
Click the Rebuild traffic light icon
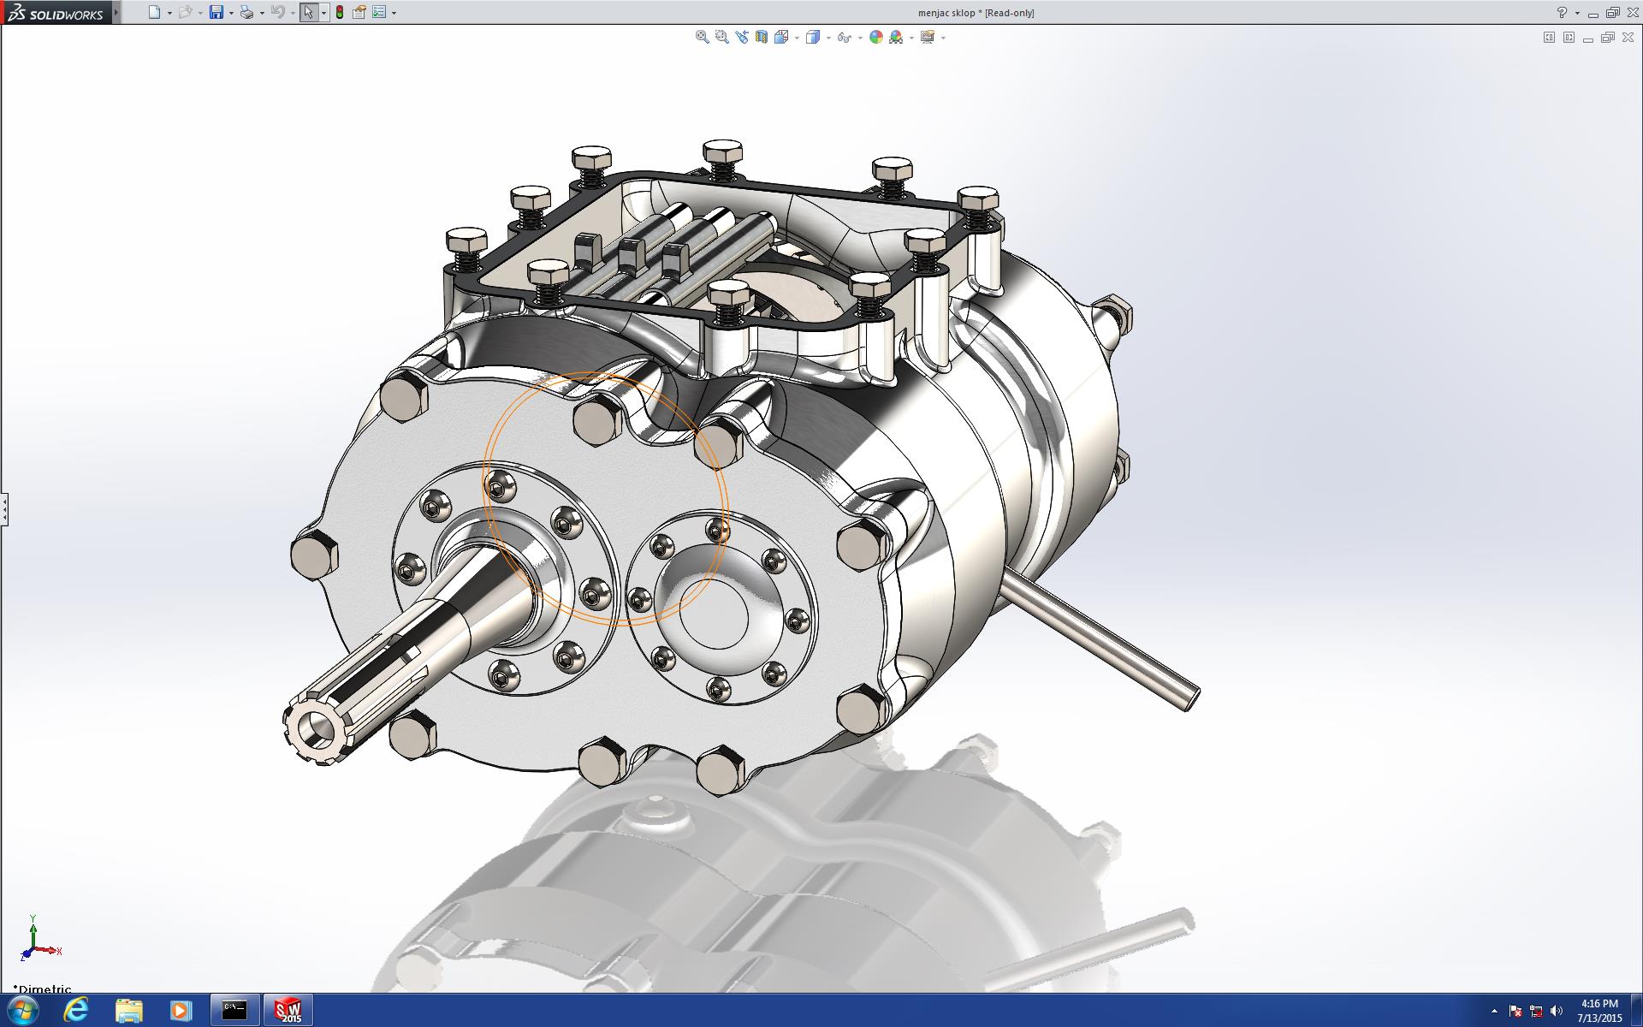tap(340, 12)
